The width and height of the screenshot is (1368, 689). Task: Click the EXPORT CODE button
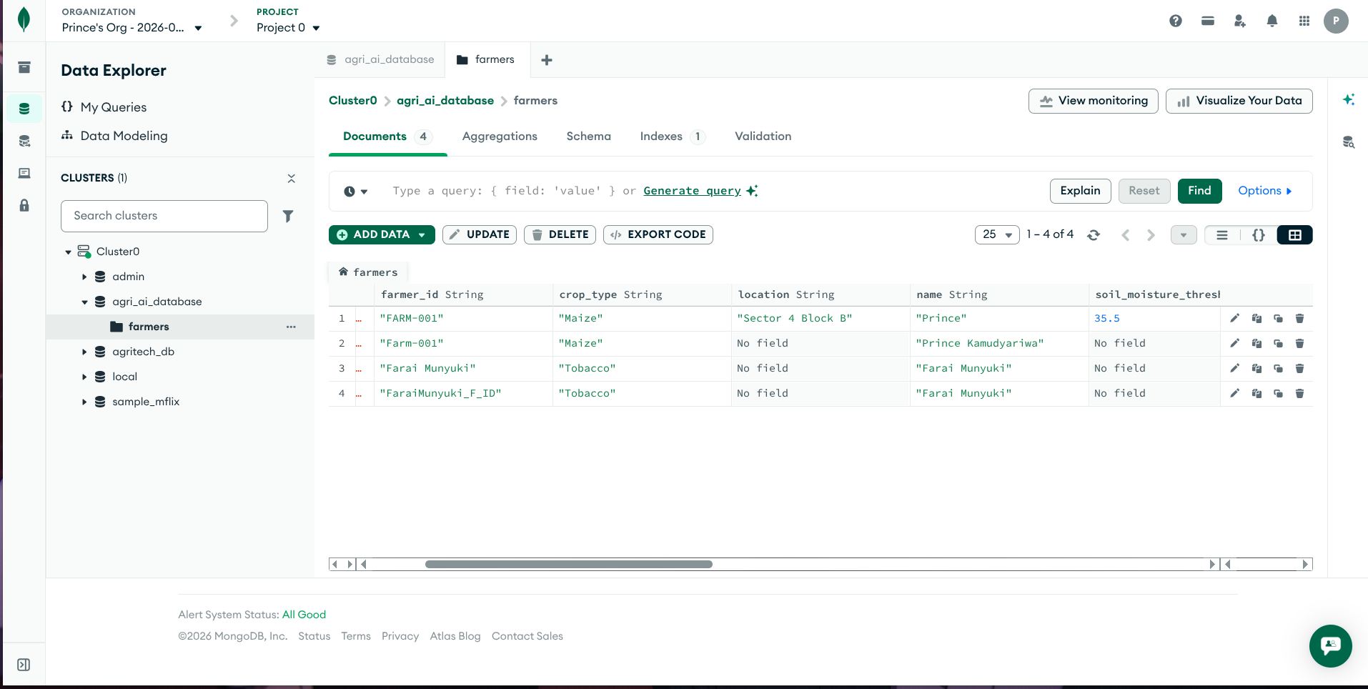pos(658,234)
